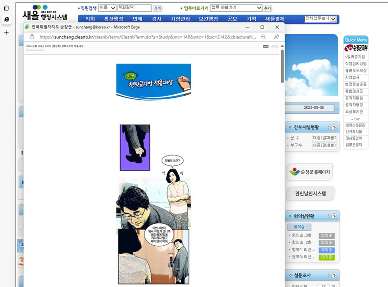Click the scrollbar up arrow in popup
Screen dimensions: 388x287
tap(282, 46)
